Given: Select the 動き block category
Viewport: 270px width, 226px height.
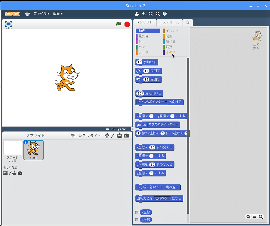Looking at the screenshot, I should [148, 31].
